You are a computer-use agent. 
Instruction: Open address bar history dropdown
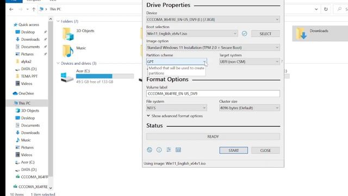point(316,9)
